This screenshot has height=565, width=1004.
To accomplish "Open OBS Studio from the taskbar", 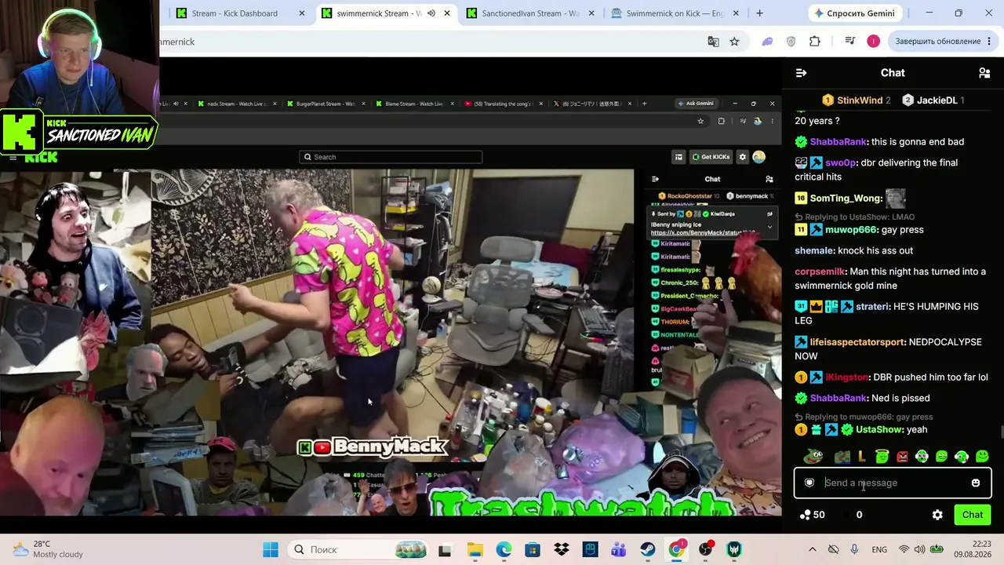I will [x=705, y=549].
